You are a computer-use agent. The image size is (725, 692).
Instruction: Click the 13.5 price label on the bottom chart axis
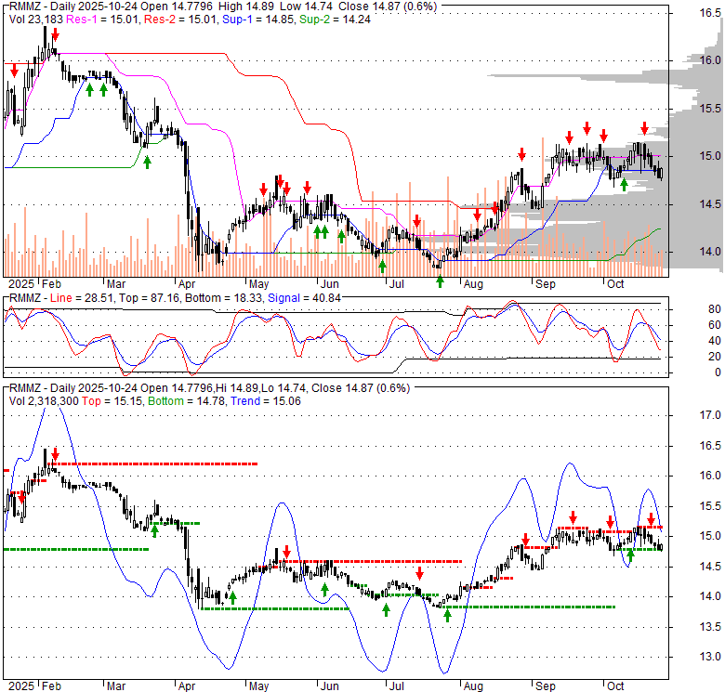709,626
